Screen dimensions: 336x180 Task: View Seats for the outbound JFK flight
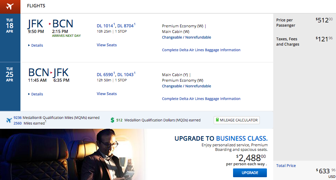pos(107,45)
